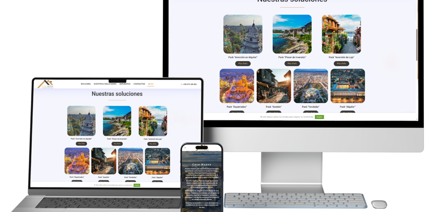
Task: Open the BULGARIA menu on the laptop
Action: click(x=86, y=84)
